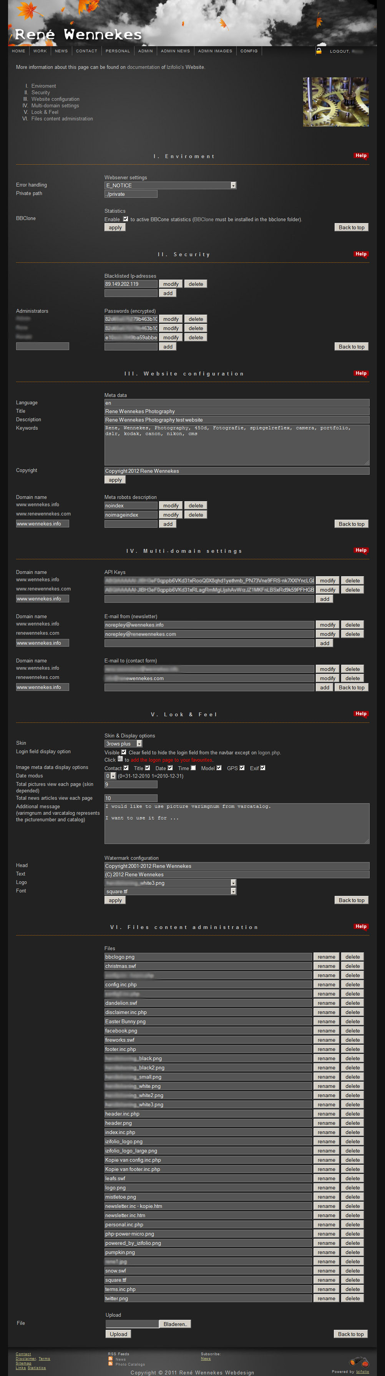Image resolution: width=385 pixels, height=1376 pixels.
Task: Delete blacklisted IP 89.149.202.119
Action: click(x=196, y=284)
